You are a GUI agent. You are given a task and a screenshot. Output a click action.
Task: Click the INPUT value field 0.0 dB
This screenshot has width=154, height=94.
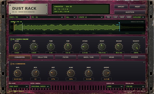89,79
